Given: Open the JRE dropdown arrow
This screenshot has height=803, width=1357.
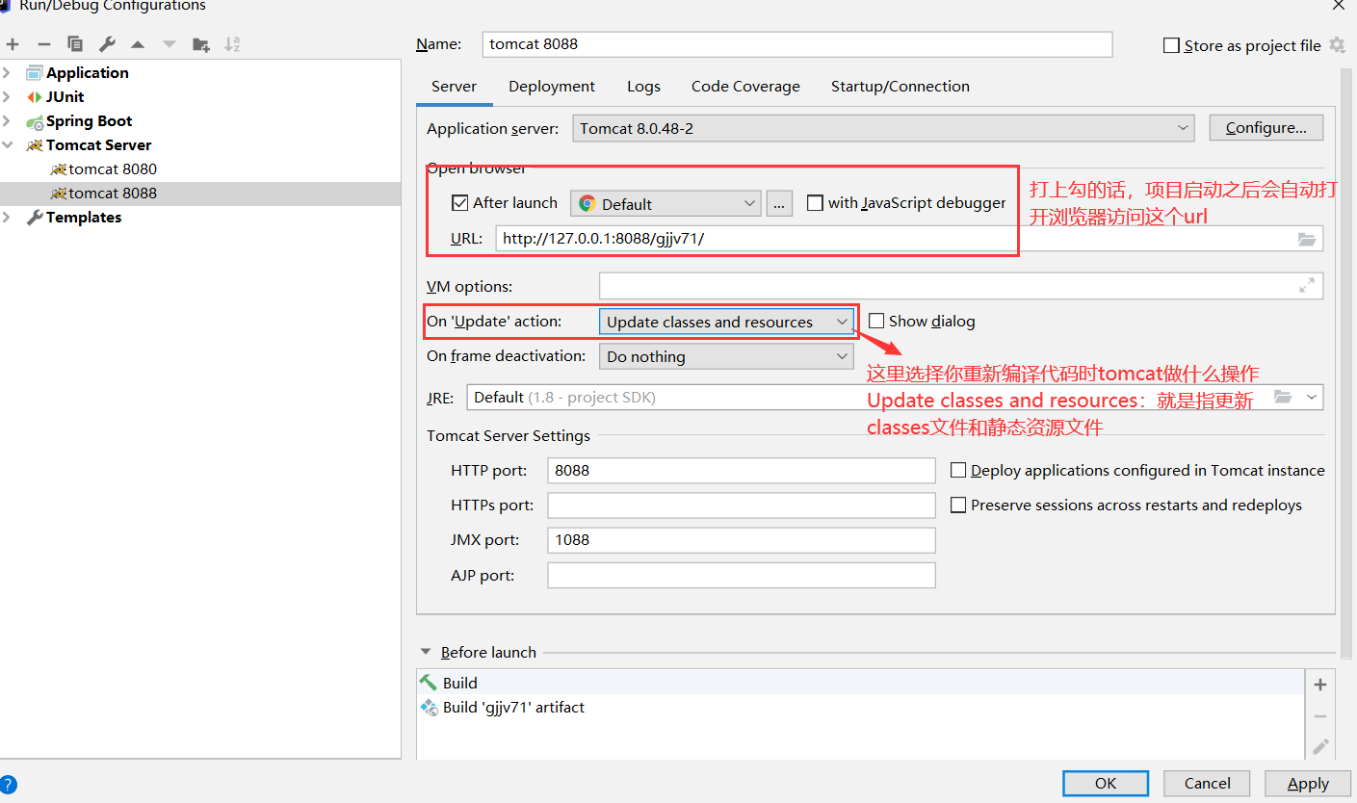Looking at the screenshot, I should tap(1311, 397).
